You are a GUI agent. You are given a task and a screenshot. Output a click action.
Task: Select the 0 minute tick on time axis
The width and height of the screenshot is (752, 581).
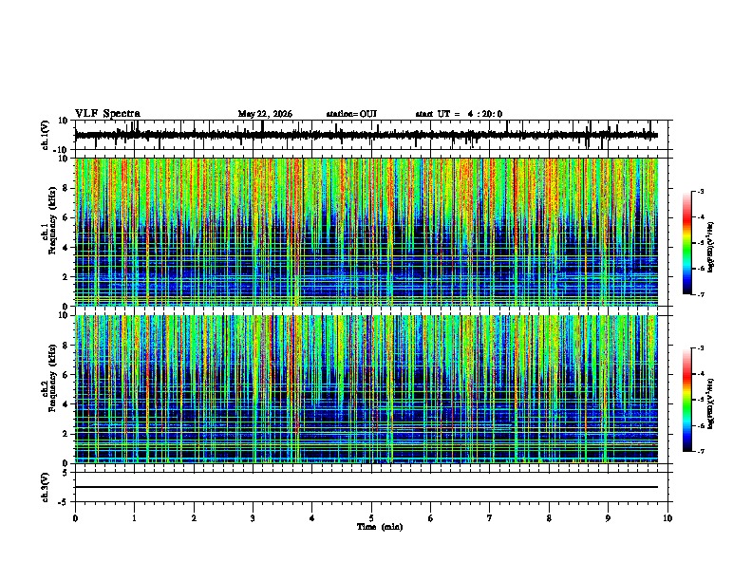[x=75, y=518]
